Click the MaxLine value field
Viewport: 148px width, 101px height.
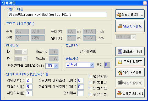pyautogui.click(x=54, y=52)
